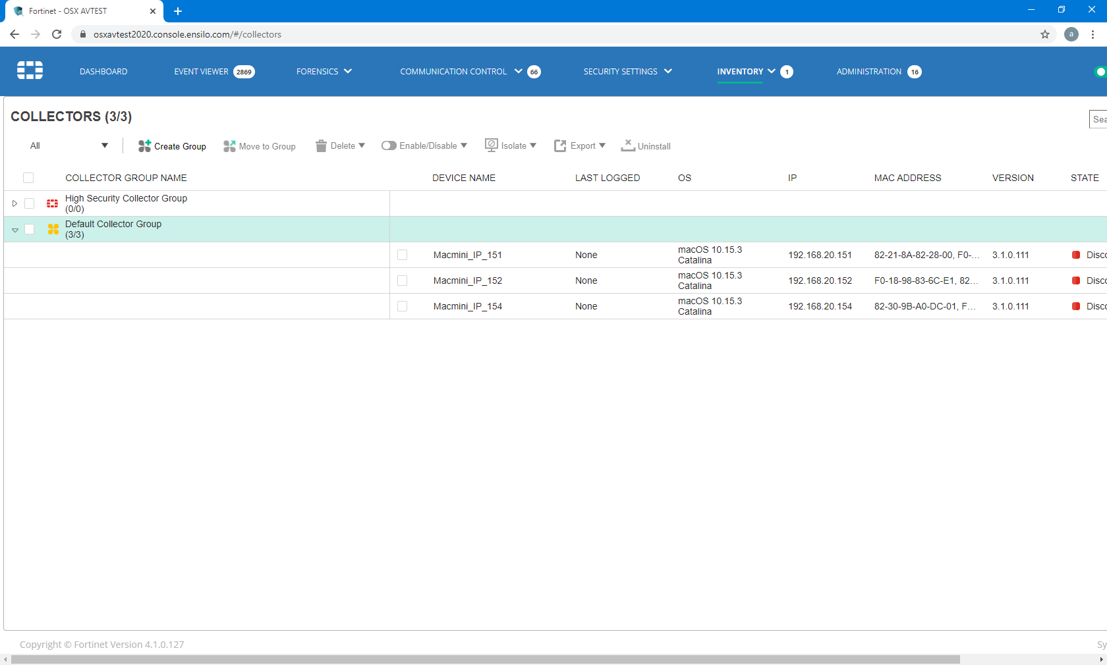Tick the High Security Collector Group checkbox
The width and height of the screenshot is (1107, 665).
coord(29,203)
